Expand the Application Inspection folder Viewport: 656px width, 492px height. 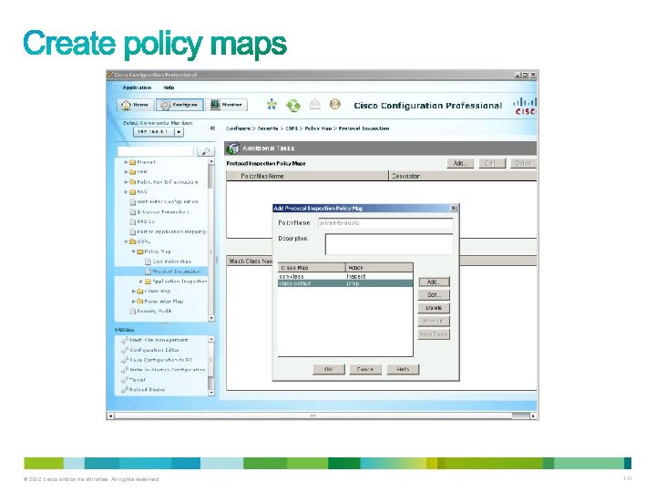[141, 282]
